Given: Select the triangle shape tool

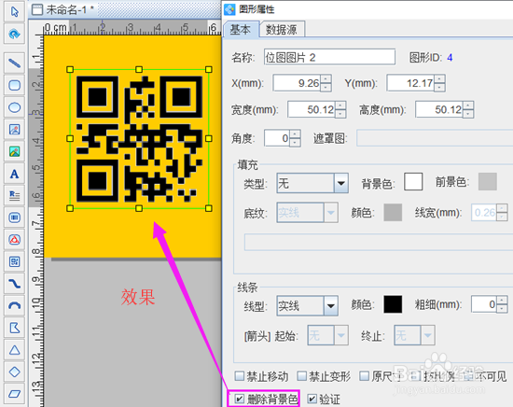Looking at the screenshot, I should click(x=14, y=350).
